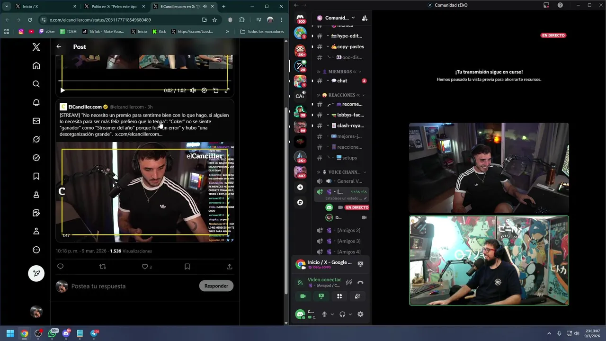Show hidden bookmarks with the chevron
Image resolution: width=606 pixels, height=341 pixels.
click(x=228, y=32)
